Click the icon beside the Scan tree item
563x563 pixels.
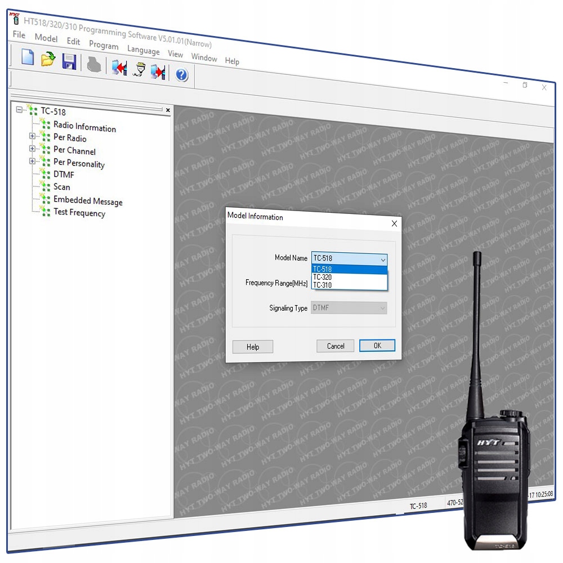click(x=44, y=186)
